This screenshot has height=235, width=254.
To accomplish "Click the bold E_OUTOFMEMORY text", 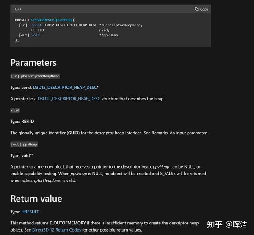I will [68, 223].
